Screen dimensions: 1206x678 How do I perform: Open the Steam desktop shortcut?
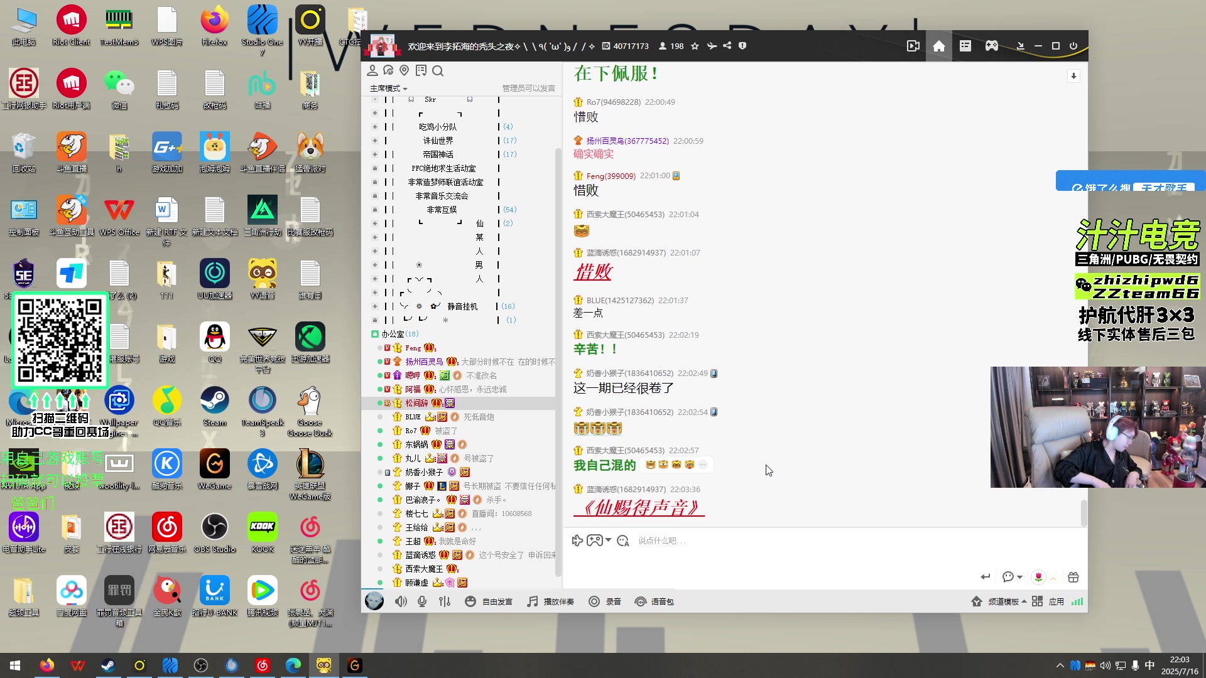215,406
